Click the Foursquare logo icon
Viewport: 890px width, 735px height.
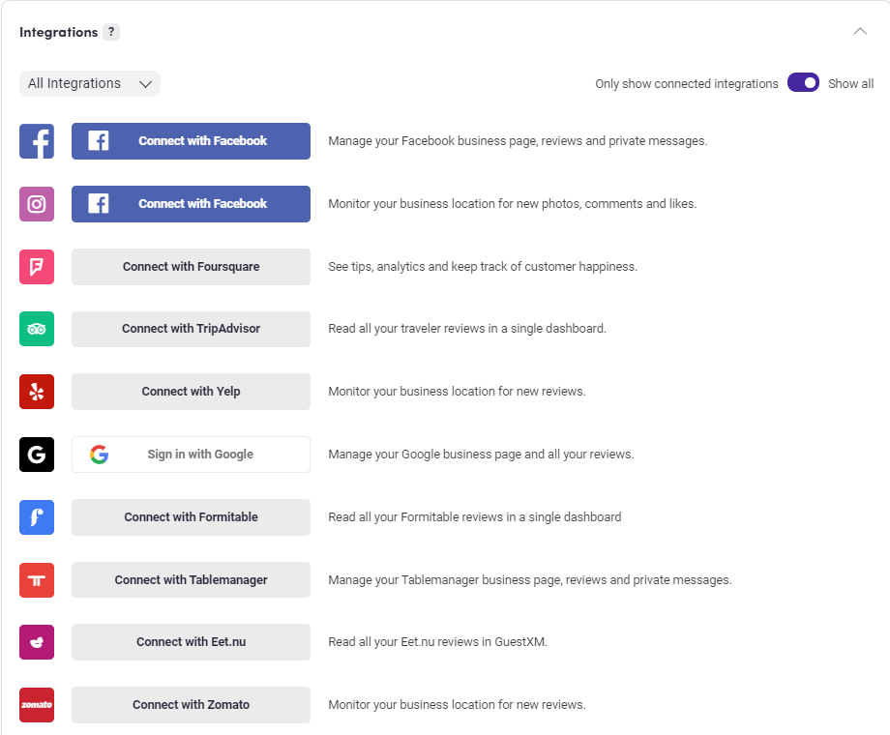[37, 267]
